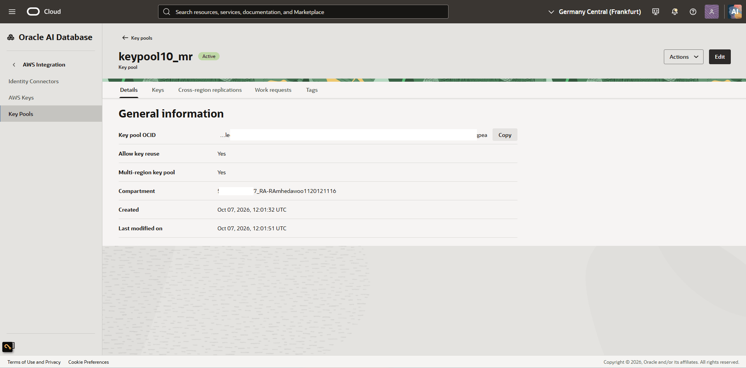Copy the key pool OCID
The width and height of the screenshot is (746, 368).
[x=505, y=135]
